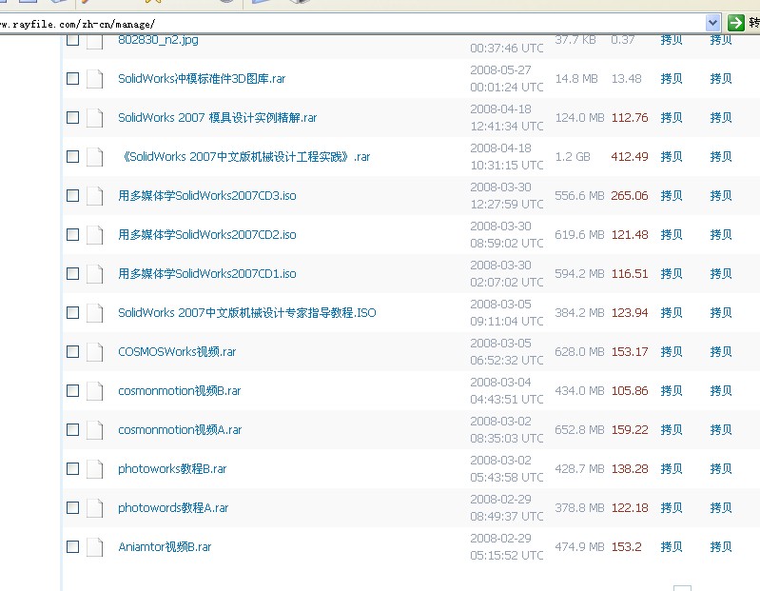Viewport: 760px width, 591px height.
Task: Click file icon beside SolidWorks冲模标准件3D图库.rar
Action: [94, 79]
